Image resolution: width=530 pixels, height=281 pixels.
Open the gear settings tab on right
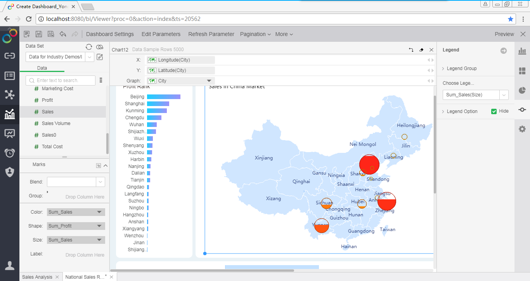[x=522, y=129]
